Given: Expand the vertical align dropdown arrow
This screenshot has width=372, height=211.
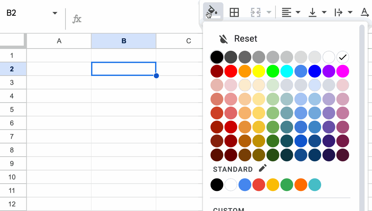Looking at the screenshot, I should (324, 12).
